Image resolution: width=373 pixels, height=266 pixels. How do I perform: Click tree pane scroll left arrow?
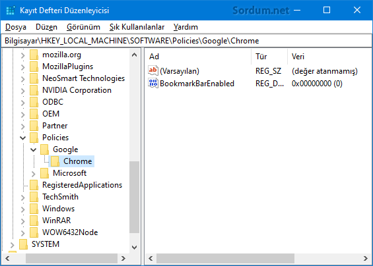[7, 258]
